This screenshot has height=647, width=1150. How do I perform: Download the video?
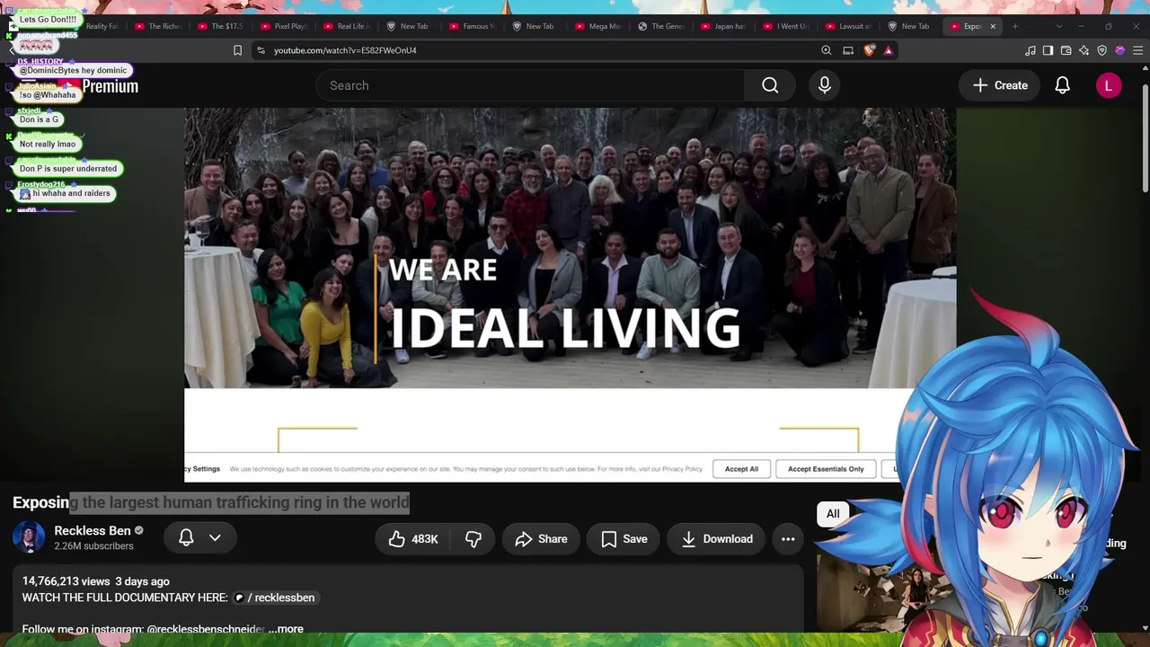tap(716, 539)
